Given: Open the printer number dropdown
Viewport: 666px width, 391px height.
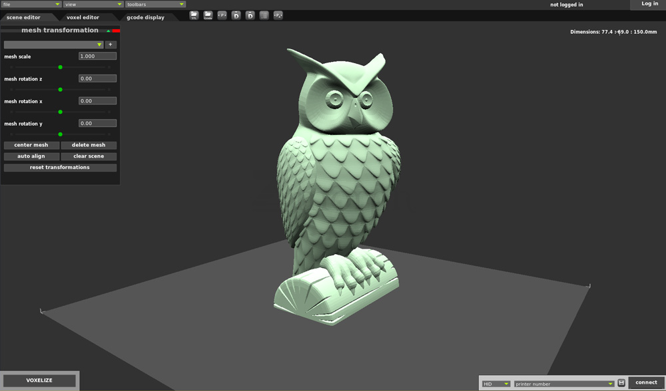Looking at the screenshot, I should (563, 384).
